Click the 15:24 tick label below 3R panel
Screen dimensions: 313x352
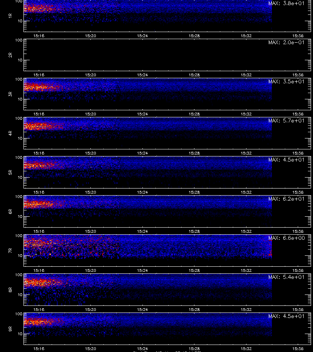[x=142, y=114]
